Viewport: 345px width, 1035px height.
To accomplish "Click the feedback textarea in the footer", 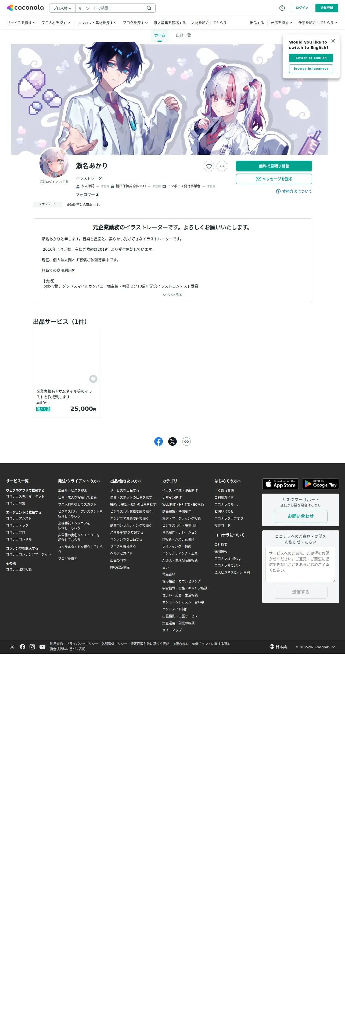I will [x=300, y=565].
